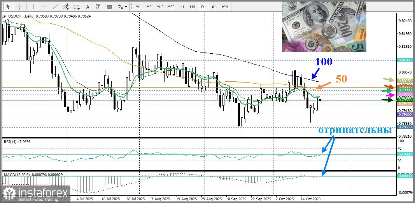The width and height of the screenshot is (415, 203).
Task: Open the arrows objects dropdown
Action: coord(123,7)
